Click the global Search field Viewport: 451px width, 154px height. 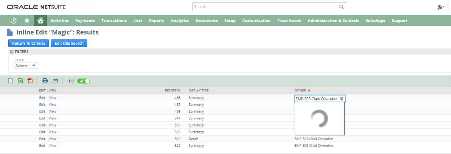(269, 7)
